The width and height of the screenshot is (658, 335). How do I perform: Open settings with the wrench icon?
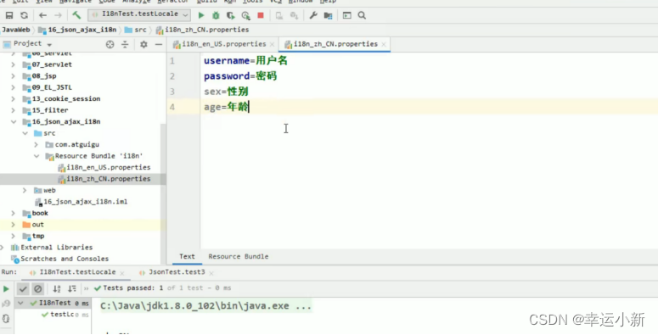pyautogui.click(x=313, y=15)
